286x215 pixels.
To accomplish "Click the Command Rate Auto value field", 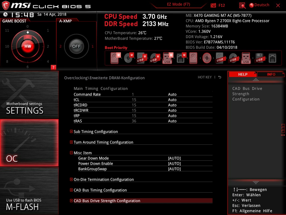I will pos(172,95).
